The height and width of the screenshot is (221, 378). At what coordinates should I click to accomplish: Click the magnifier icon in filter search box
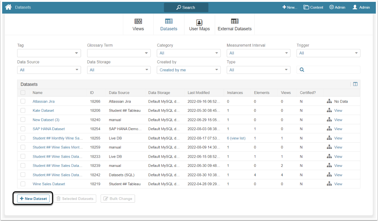pyautogui.click(x=302, y=70)
